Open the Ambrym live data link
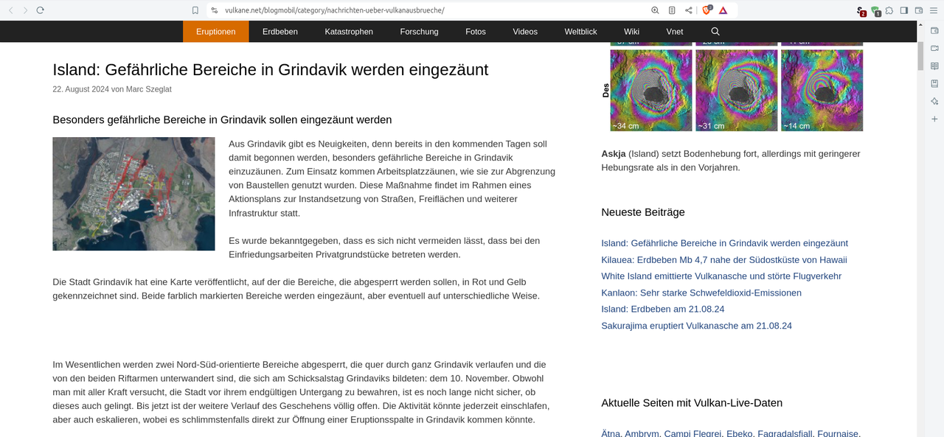The image size is (944, 437). (642, 433)
